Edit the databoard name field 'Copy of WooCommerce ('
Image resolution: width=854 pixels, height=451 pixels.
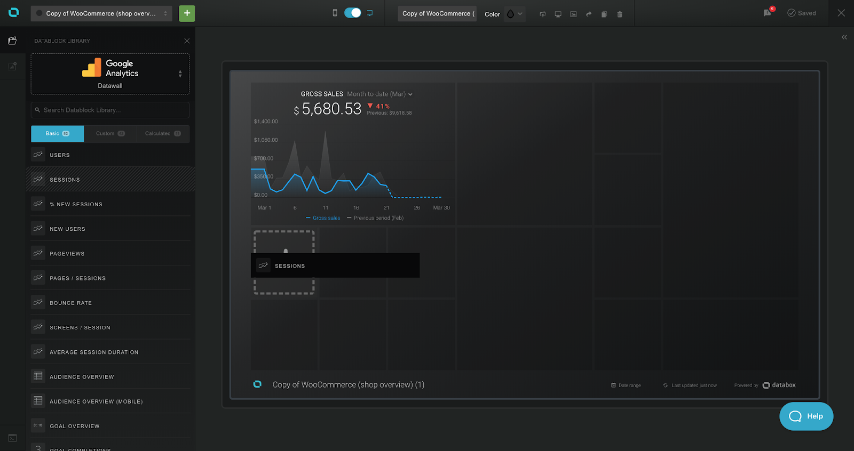(437, 14)
